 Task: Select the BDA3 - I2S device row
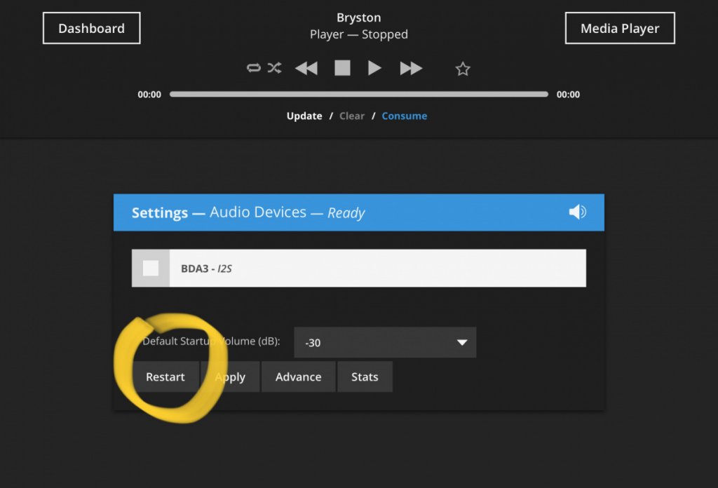pyautogui.click(x=359, y=269)
